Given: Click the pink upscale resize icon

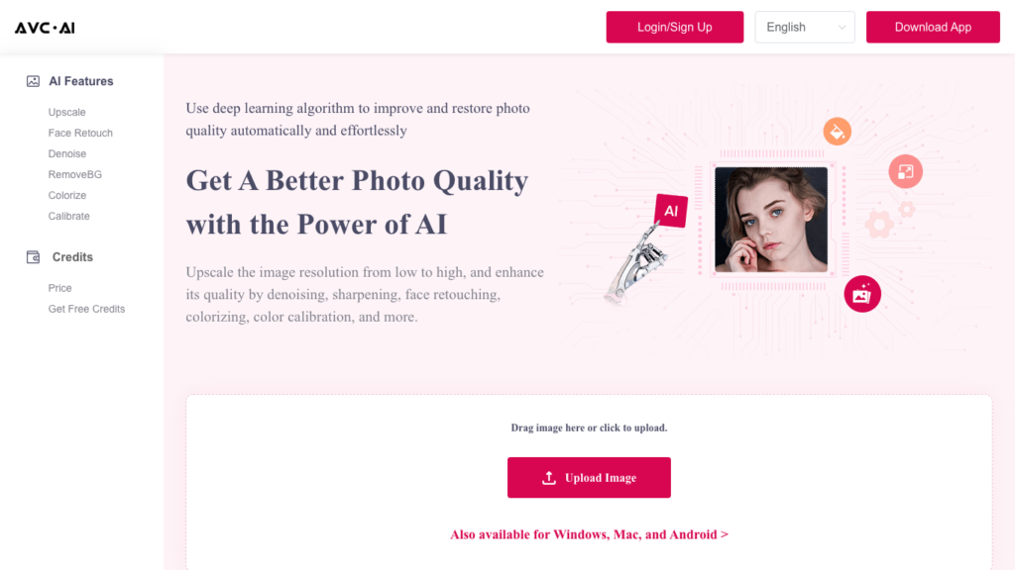Looking at the screenshot, I should [905, 171].
